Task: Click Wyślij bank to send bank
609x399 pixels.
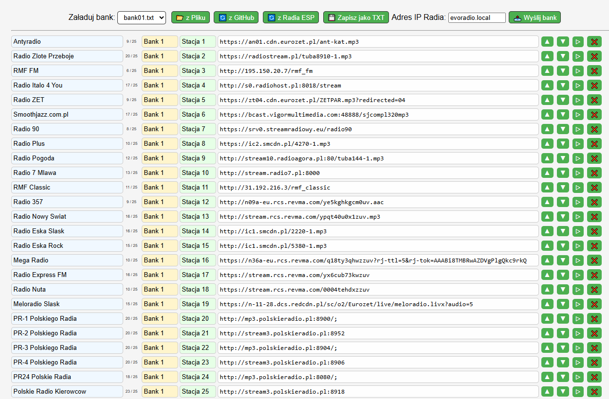Action: point(535,17)
